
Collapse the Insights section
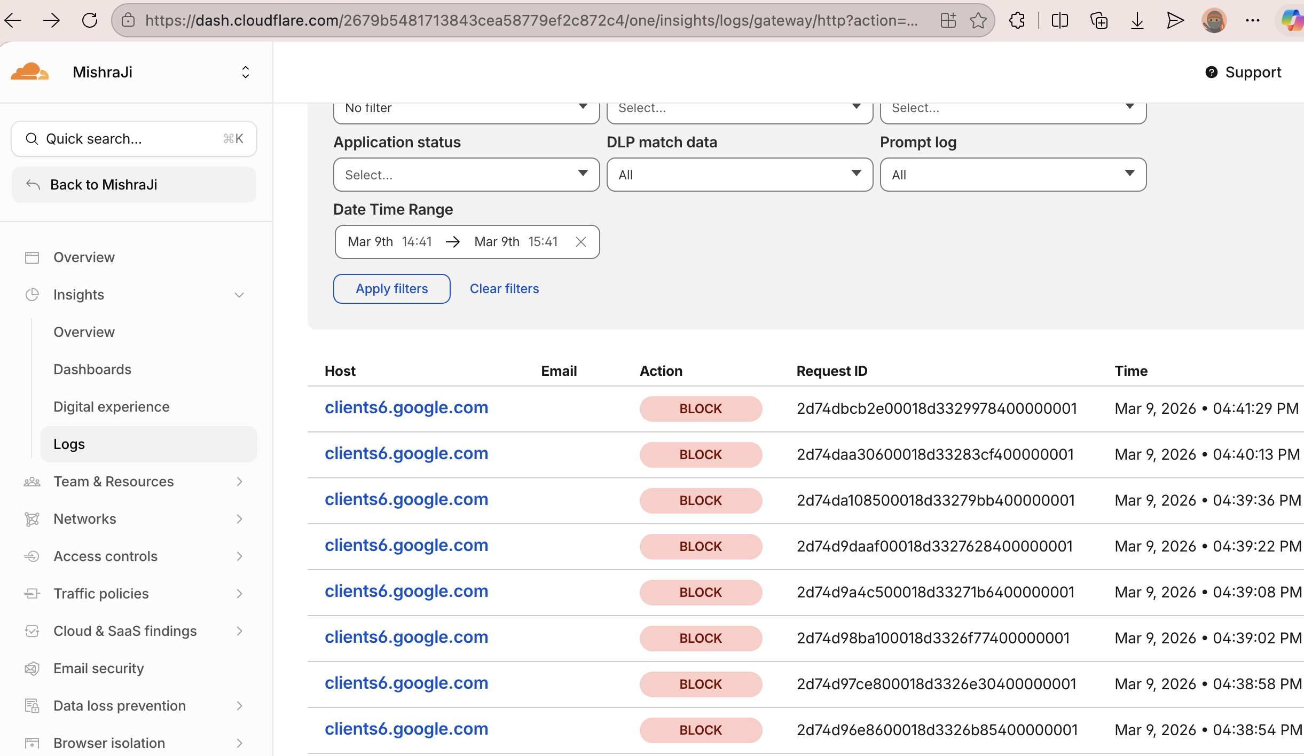(x=239, y=294)
